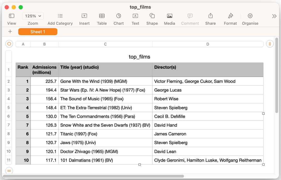
Task: Select row 1 header
Action: tap(9, 70)
